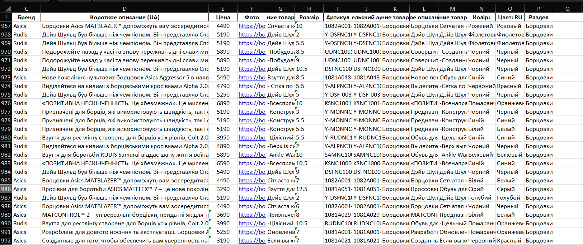Screen dimensions: 583x245
Task: Click the 'Борцовки' section cell in row 979
Action: [x=539, y=129]
